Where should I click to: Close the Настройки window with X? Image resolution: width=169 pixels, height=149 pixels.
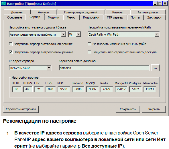click(165, 4)
